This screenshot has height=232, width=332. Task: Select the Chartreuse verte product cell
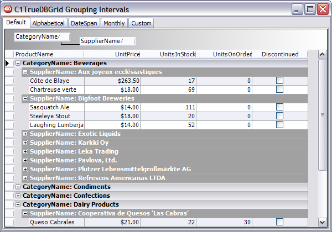[x=56, y=89]
